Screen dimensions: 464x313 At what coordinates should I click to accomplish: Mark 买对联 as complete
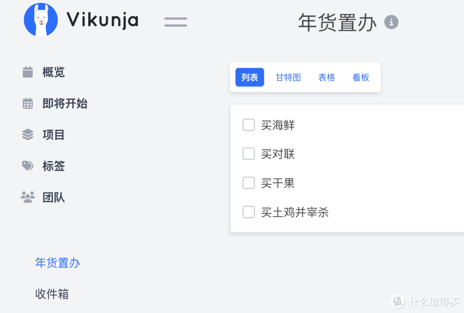click(248, 153)
